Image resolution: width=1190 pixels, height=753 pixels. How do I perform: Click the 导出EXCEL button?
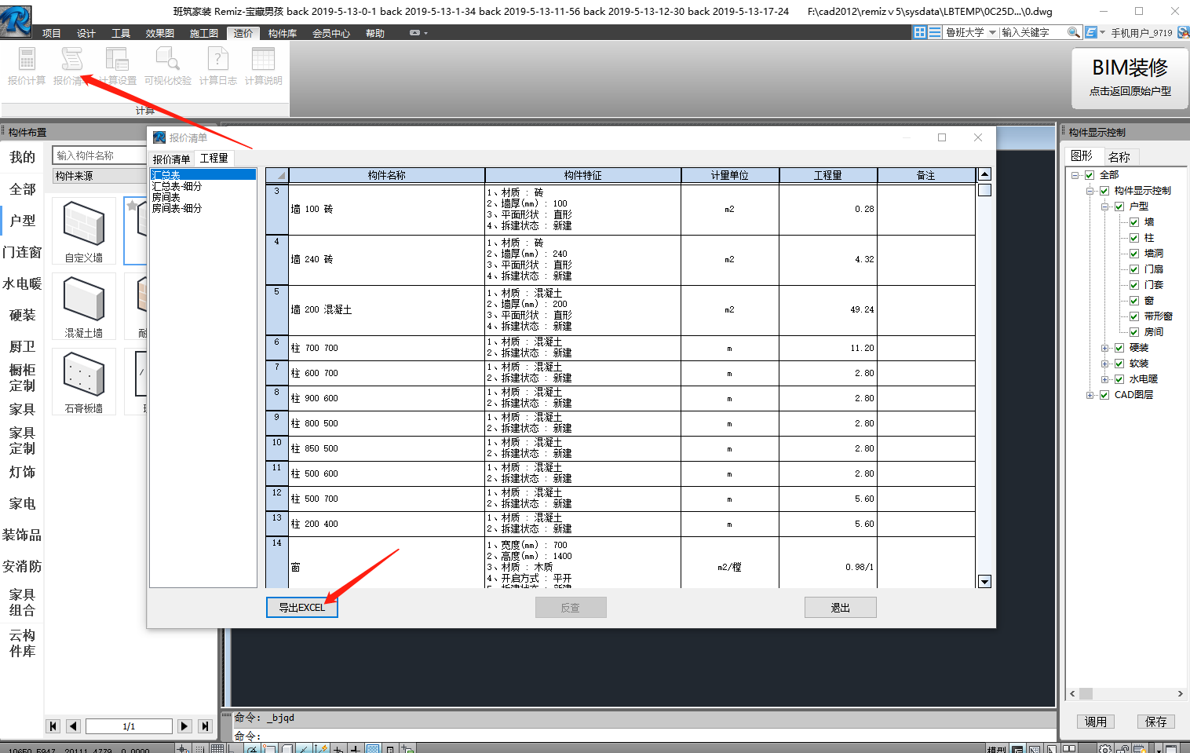[302, 608]
